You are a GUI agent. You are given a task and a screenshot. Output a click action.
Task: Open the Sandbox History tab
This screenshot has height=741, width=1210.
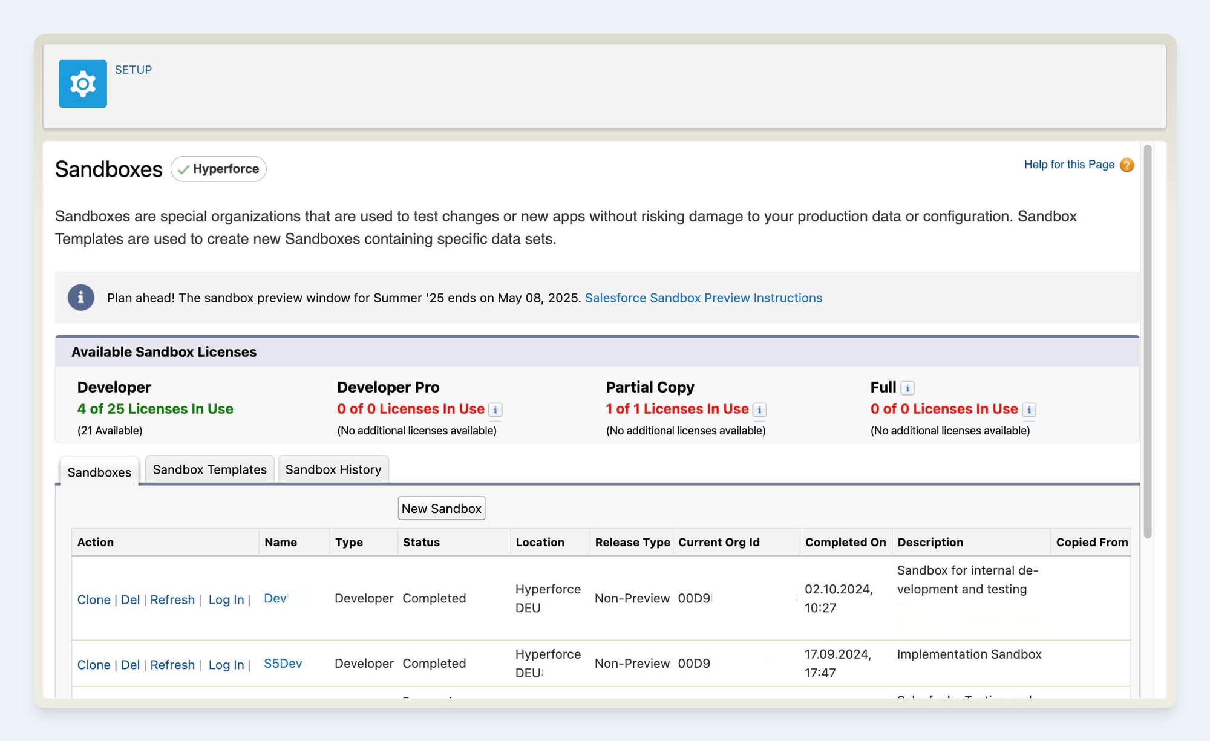[x=333, y=469]
